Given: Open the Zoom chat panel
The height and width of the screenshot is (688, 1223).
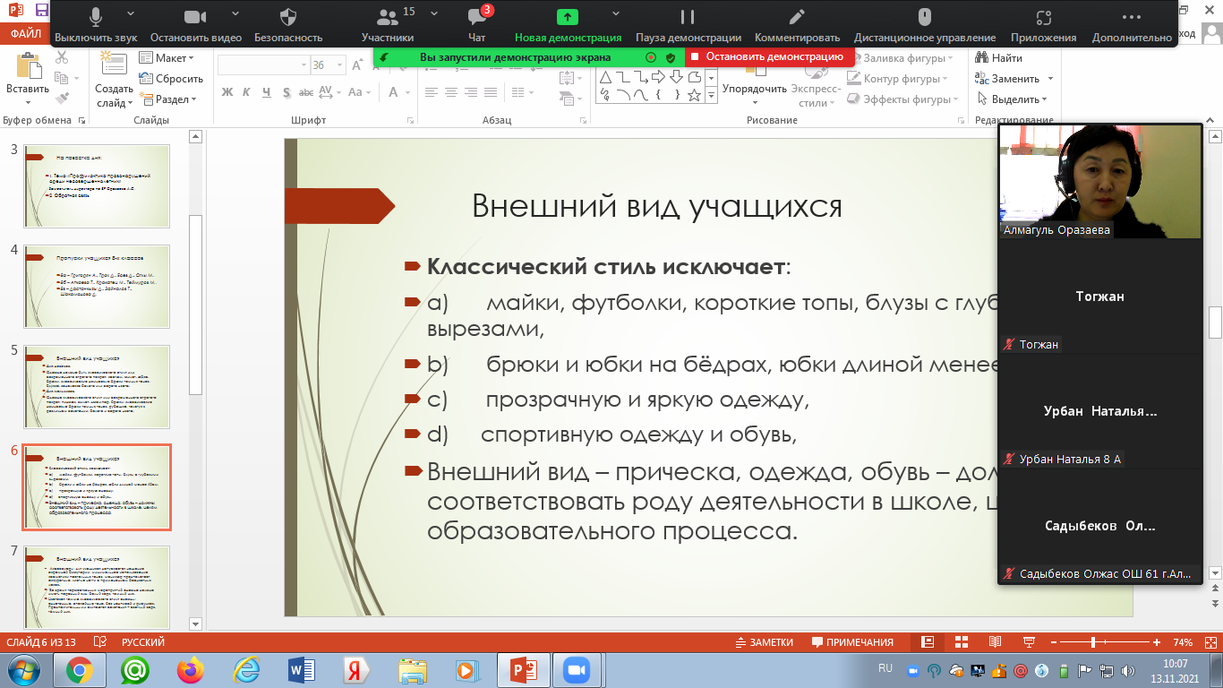Looking at the screenshot, I should 476,19.
